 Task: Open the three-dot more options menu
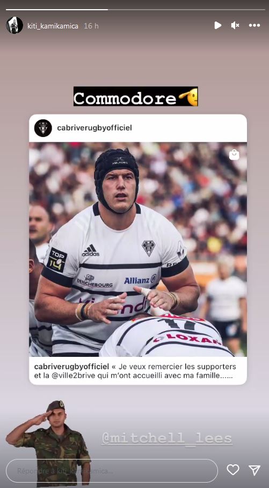255,25
